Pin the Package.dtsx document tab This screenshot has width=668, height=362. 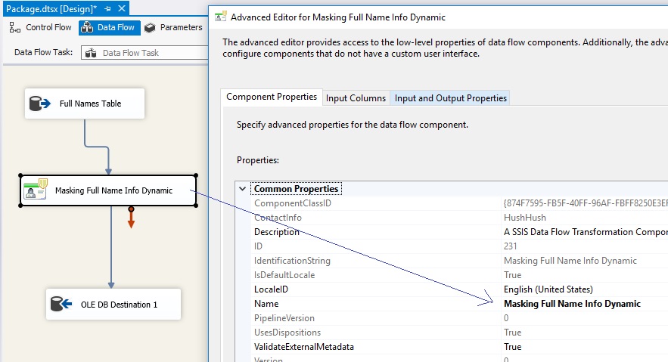[x=107, y=8]
